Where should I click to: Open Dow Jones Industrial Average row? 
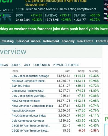click(55, 76)
